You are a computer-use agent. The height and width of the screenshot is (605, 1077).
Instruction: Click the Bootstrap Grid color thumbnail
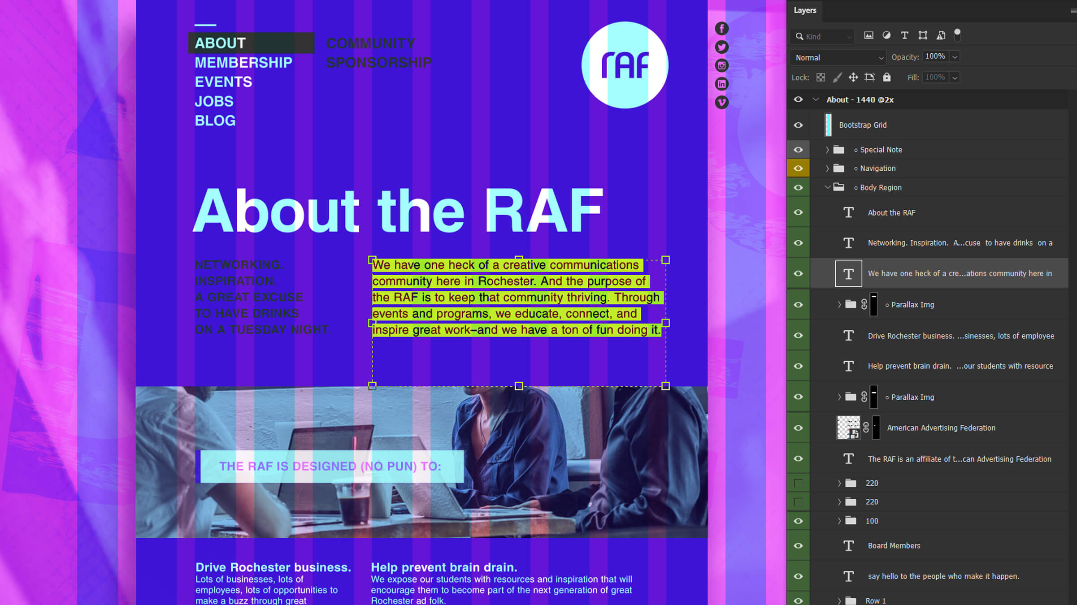click(x=828, y=125)
